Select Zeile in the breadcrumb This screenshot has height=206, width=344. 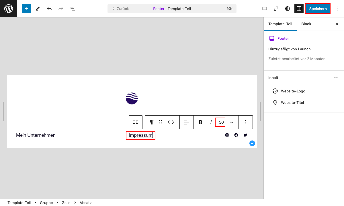click(66, 203)
